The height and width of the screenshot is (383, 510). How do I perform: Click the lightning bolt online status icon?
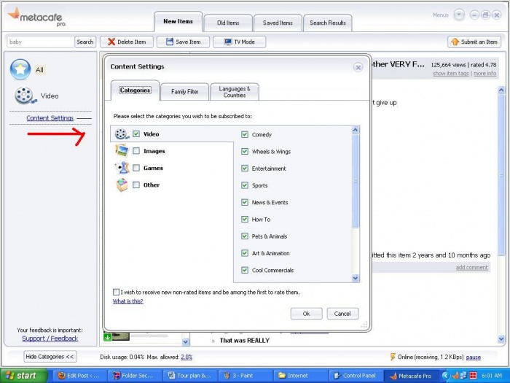(393, 357)
